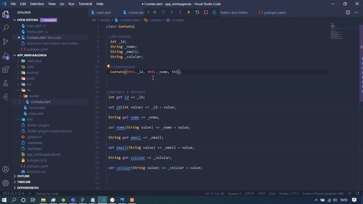Image resolution: width=363 pixels, height=204 pixels.
Task: Switch to the main.dart editor tab
Action: pos(104,12)
